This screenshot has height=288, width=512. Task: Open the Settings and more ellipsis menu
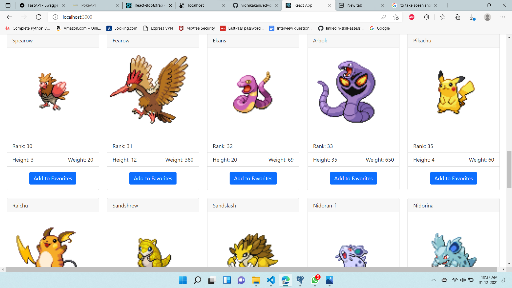(502, 17)
